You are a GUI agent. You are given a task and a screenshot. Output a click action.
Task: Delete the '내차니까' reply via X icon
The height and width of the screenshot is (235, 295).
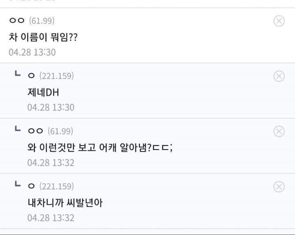pos(279,187)
